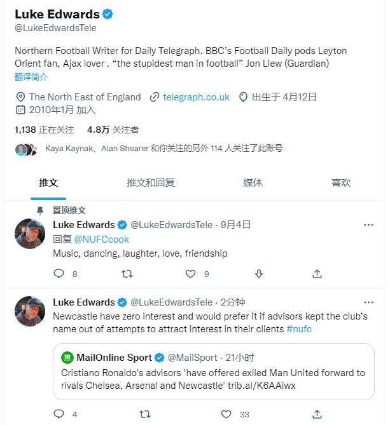Open the #nufc hashtag

pyautogui.click(x=299, y=329)
